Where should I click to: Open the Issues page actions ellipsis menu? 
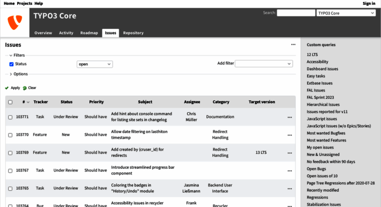293,45
